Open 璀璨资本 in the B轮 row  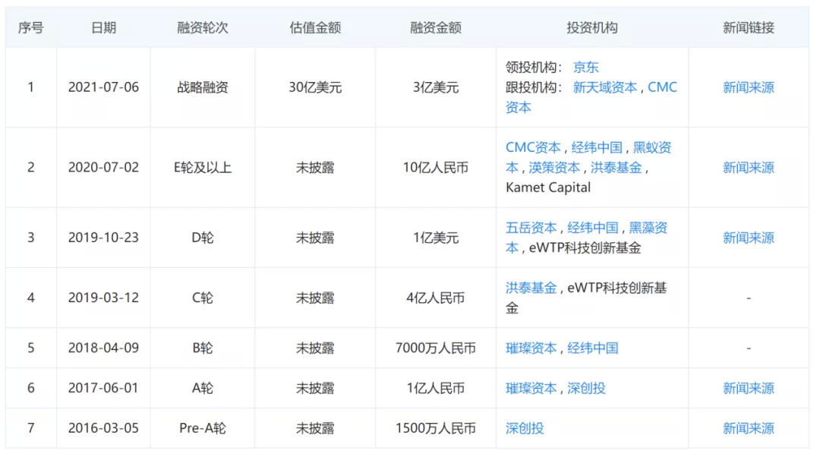[531, 348]
